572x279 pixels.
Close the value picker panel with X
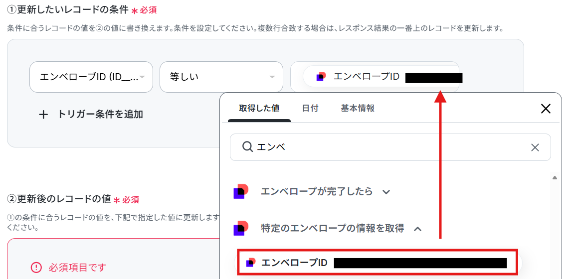click(546, 109)
